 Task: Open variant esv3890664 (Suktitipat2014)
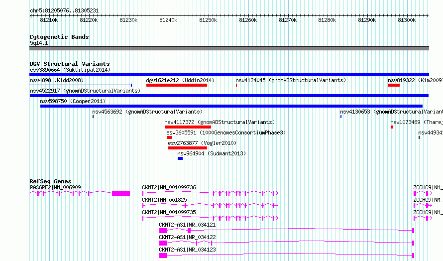point(70,70)
